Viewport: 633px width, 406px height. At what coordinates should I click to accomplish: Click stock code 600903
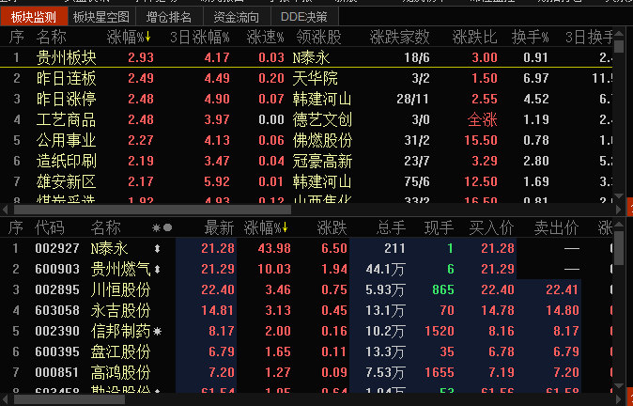tap(57, 269)
